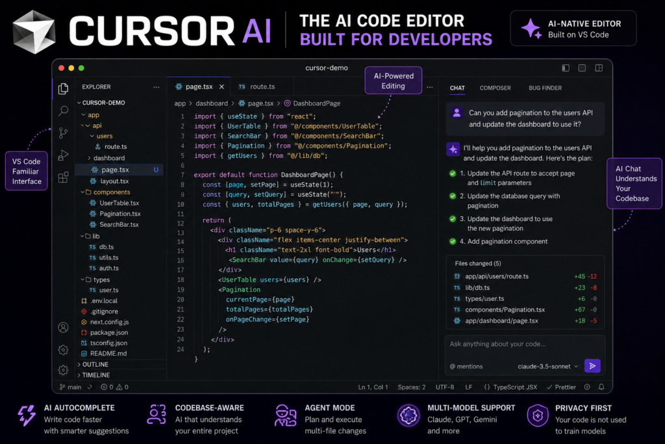Open the BUG FINDER tab
The width and height of the screenshot is (665, 444).
click(545, 88)
